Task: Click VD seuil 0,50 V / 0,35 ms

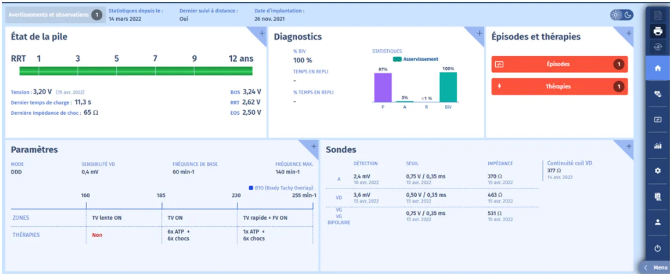Action: (x=426, y=195)
